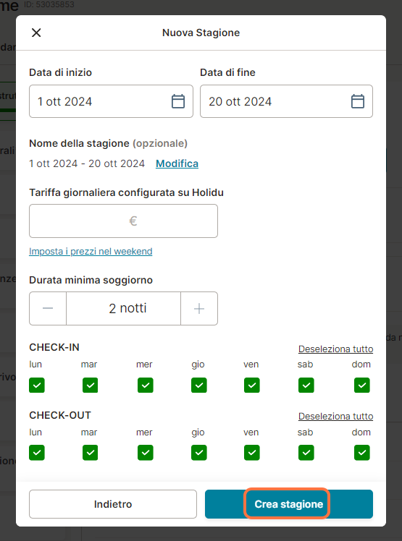The width and height of the screenshot is (402, 541).
Task: Close the Nuova Stagione dialog
Action: pos(36,33)
